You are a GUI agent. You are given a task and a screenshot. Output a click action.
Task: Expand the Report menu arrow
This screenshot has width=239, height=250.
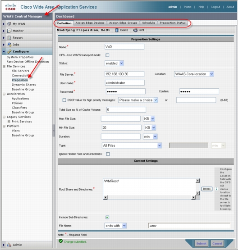click(4, 38)
